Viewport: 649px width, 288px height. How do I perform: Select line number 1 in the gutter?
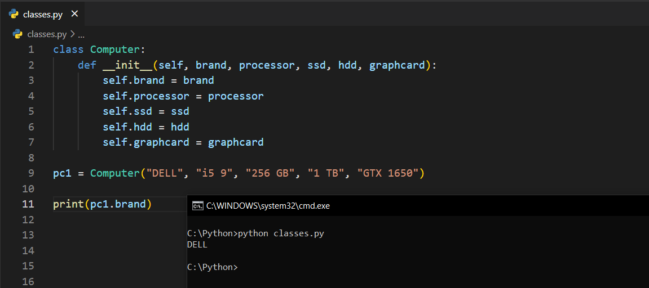click(31, 49)
